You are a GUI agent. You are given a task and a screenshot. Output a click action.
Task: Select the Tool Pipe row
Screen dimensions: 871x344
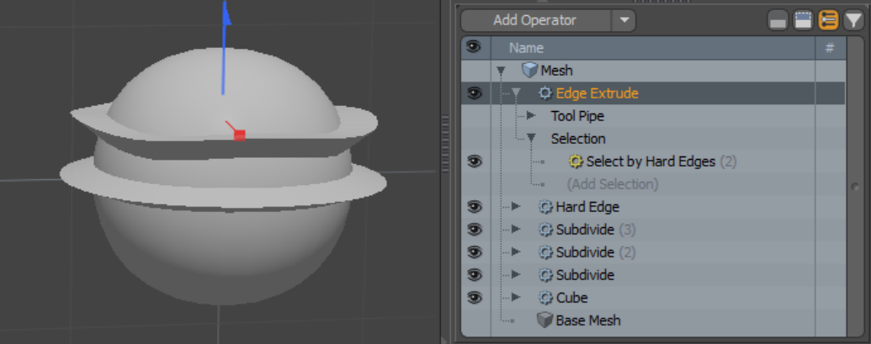coord(577,116)
